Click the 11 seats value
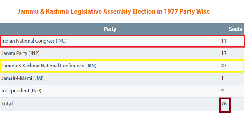The image size is (245, 128). point(224,41)
